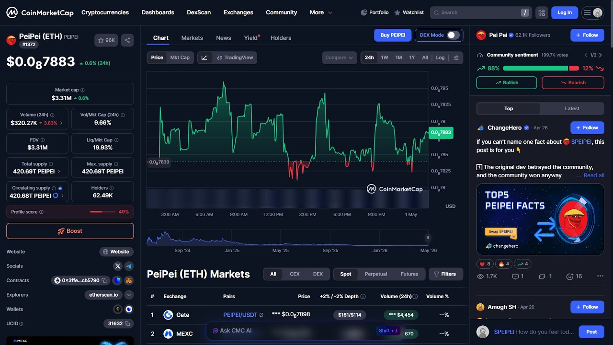Vote Bullish on community sentiment
The height and width of the screenshot is (345, 613).
[507, 82]
